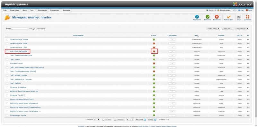Click the Допомога lifebuoy icon

(247, 17)
